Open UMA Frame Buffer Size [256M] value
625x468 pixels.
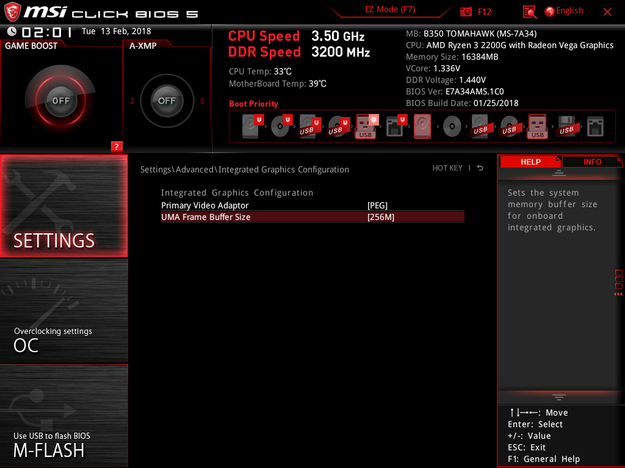click(381, 217)
